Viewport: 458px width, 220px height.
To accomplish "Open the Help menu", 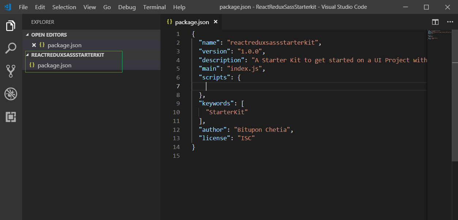I will [x=179, y=7].
